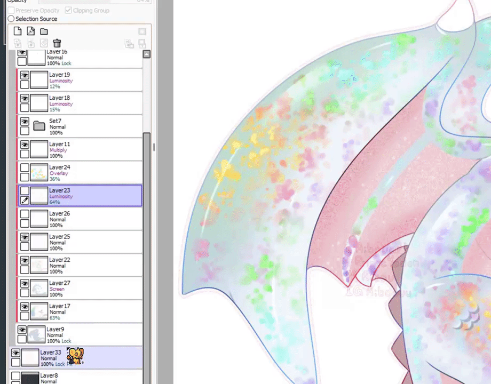The width and height of the screenshot is (491, 384).
Task: Click the flatten image icon
Action: (x=142, y=43)
